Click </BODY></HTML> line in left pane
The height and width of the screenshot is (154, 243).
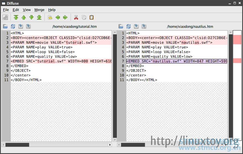tap(61, 80)
